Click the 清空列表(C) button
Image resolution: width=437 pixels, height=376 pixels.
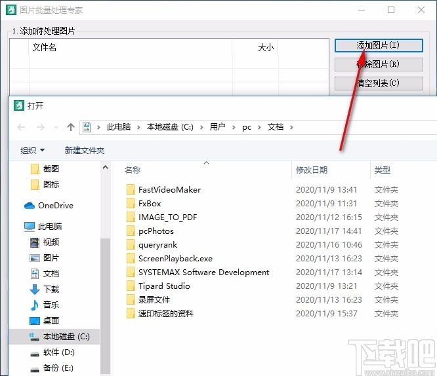click(x=379, y=83)
